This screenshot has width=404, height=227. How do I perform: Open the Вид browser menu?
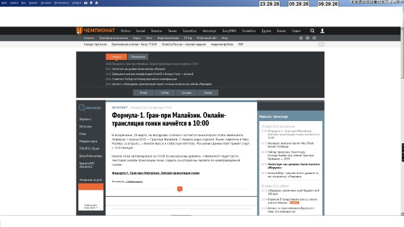point(23,3)
